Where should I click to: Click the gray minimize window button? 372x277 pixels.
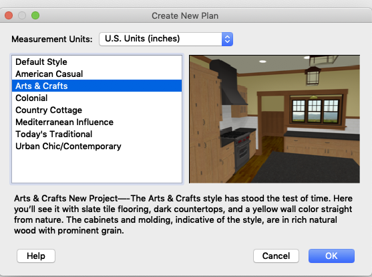[22, 15]
